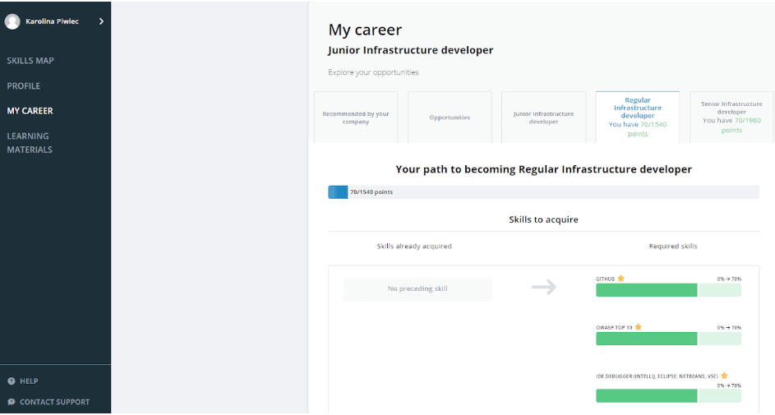Click the No preceding skill box
The height and width of the screenshot is (415, 775).
tap(417, 289)
